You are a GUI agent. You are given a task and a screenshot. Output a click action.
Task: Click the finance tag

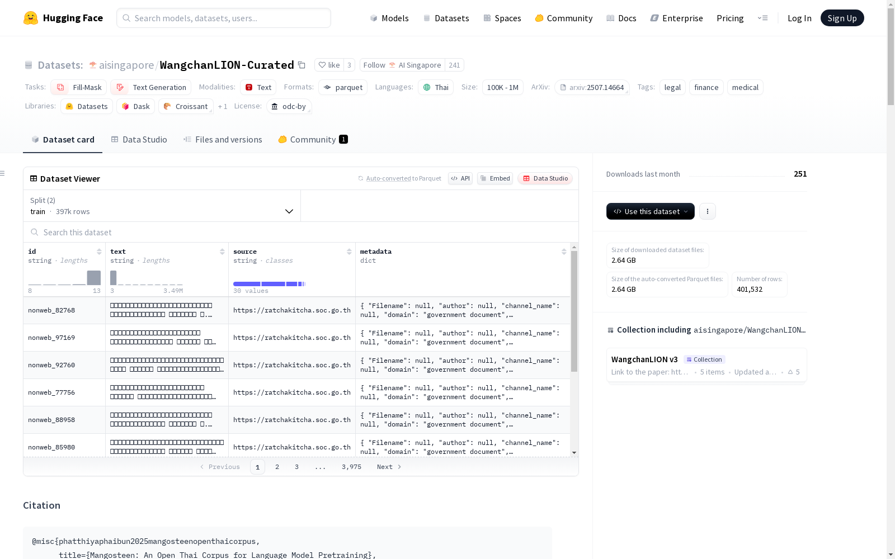pyautogui.click(x=706, y=87)
